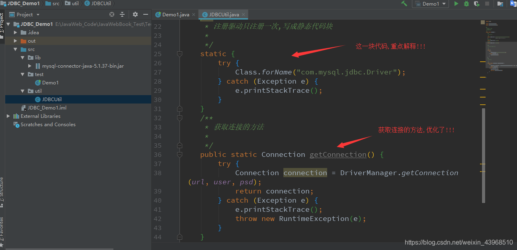Click DriverManager on line 38
This screenshot has height=250, width=517.
[x=369, y=173]
